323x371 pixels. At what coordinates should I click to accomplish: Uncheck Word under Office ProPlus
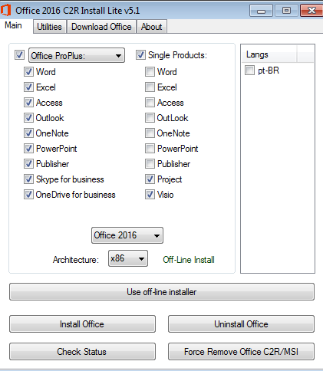28,72
